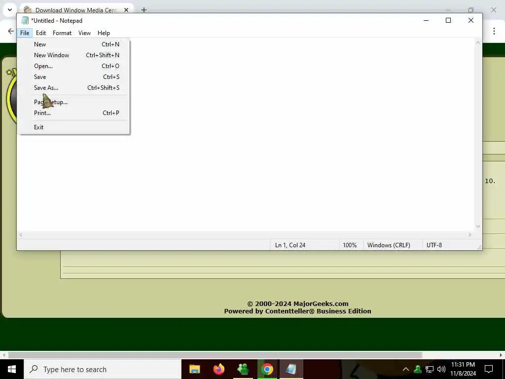The height and width of the screenshot is (379, 505).
Task: Minimize the Notepad window
Action: tap(426, 20)
